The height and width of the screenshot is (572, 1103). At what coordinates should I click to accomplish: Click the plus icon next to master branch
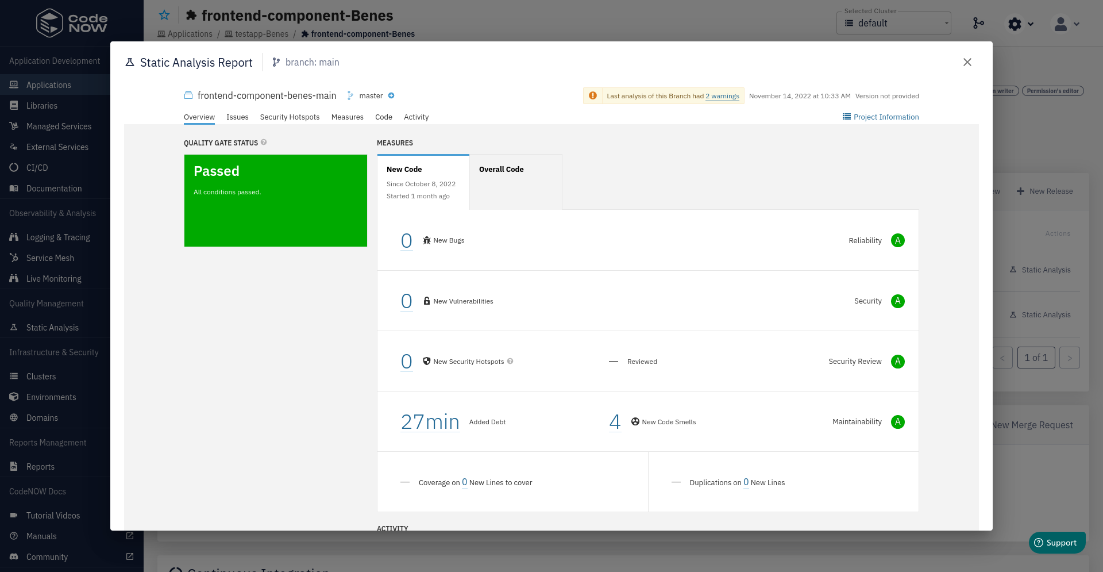click(391, 95)
